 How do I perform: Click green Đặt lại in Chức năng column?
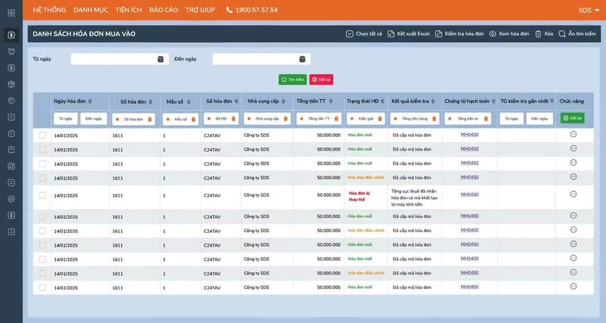(x=572, y=118)
